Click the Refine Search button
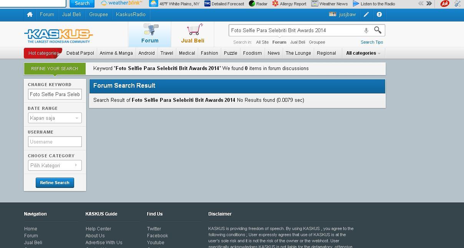This screenshot has width=464, height=248. (x=55, y=183)
